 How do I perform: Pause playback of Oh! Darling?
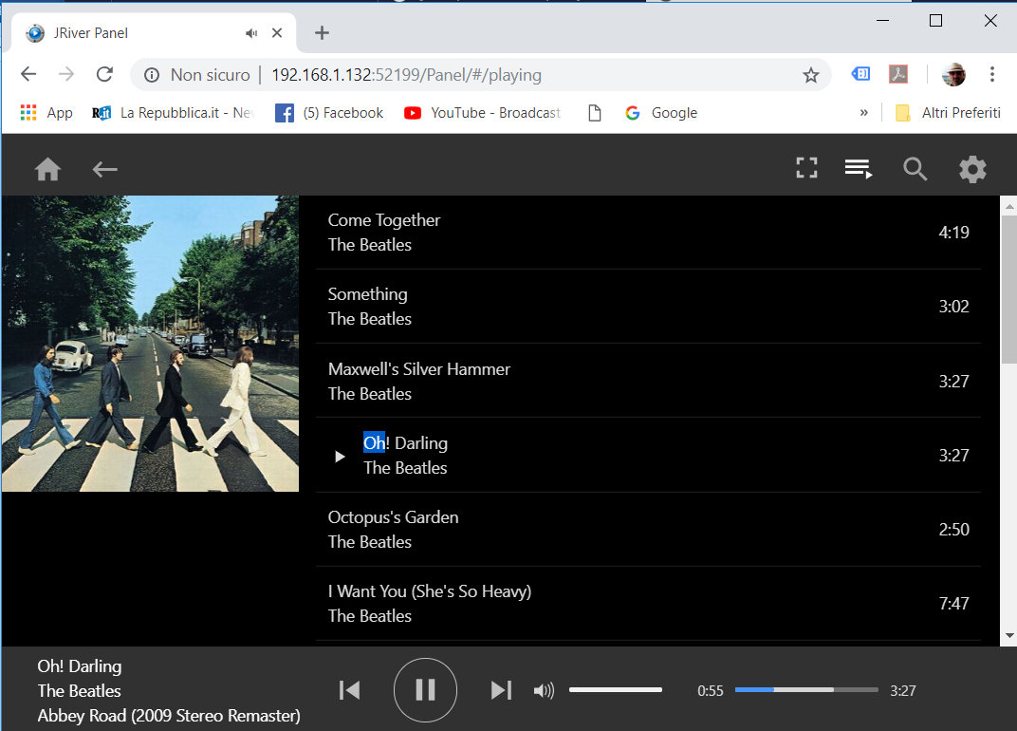point(425,690)
